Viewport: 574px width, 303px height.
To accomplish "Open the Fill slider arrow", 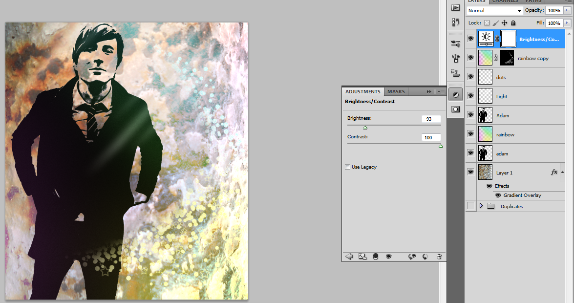I will (567, 22).
